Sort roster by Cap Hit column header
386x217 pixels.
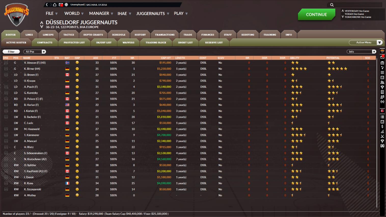tap(166, 58)
